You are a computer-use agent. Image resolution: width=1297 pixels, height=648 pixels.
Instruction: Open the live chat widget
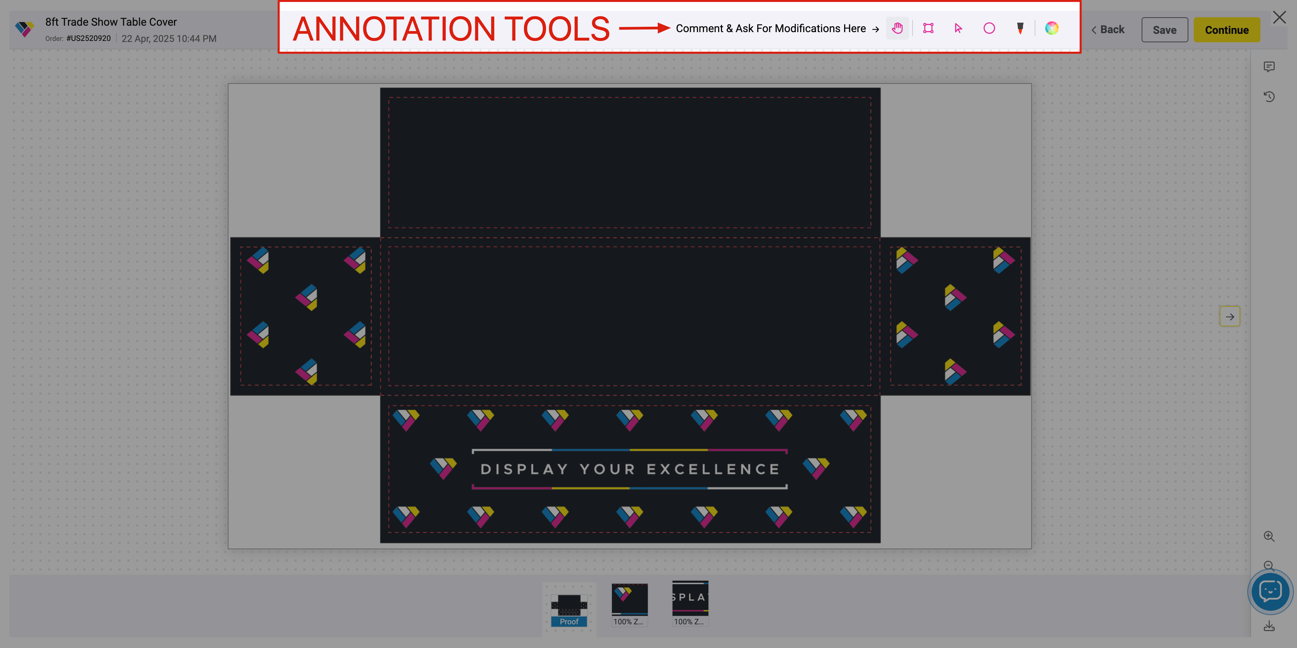(1270, 591)
